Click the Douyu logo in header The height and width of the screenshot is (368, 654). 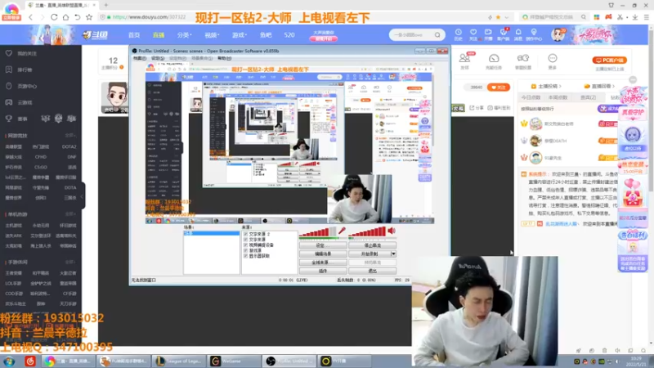pyautogui.click(x=96, y=35)
